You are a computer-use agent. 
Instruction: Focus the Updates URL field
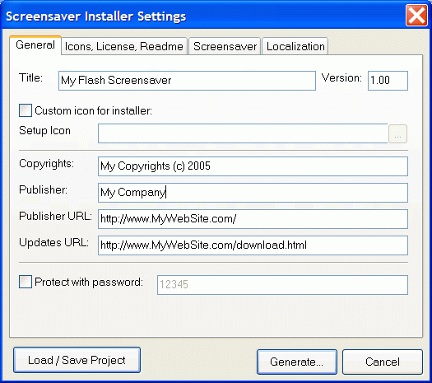(x=253, y=245)
